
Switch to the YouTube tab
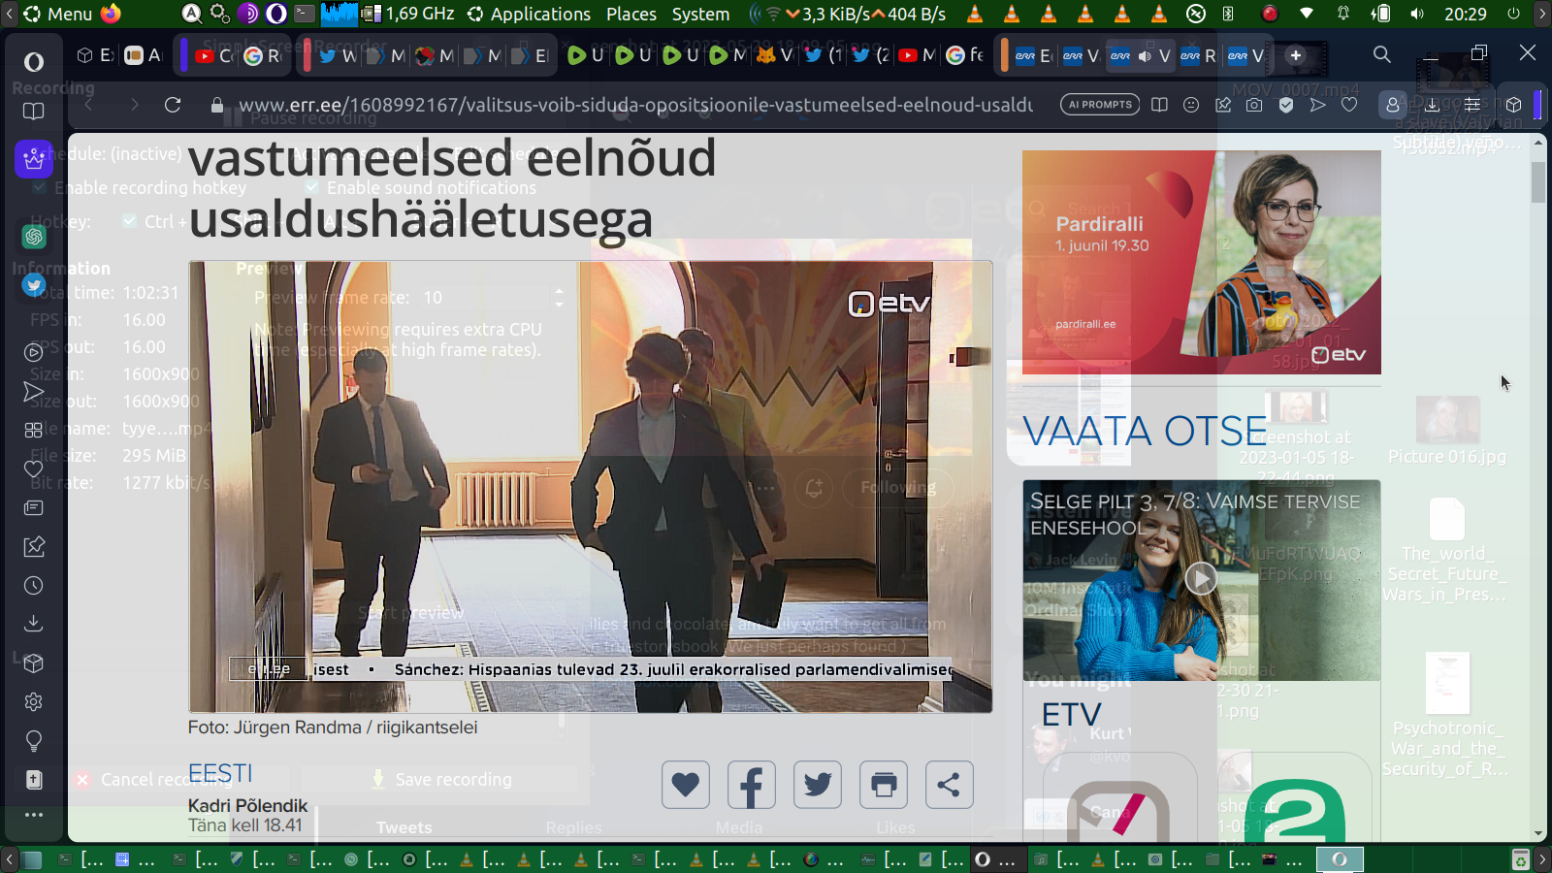click(214, 56)
